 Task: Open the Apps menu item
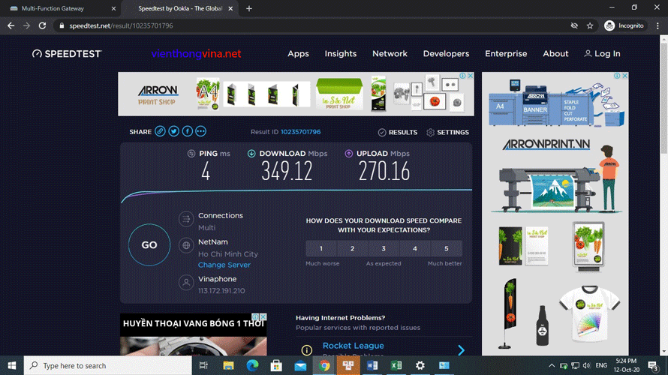[298, 54]
